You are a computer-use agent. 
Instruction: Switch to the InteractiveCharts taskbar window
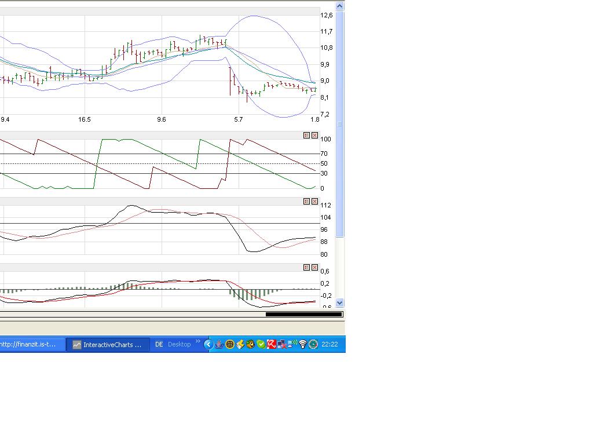coord(107,344)
